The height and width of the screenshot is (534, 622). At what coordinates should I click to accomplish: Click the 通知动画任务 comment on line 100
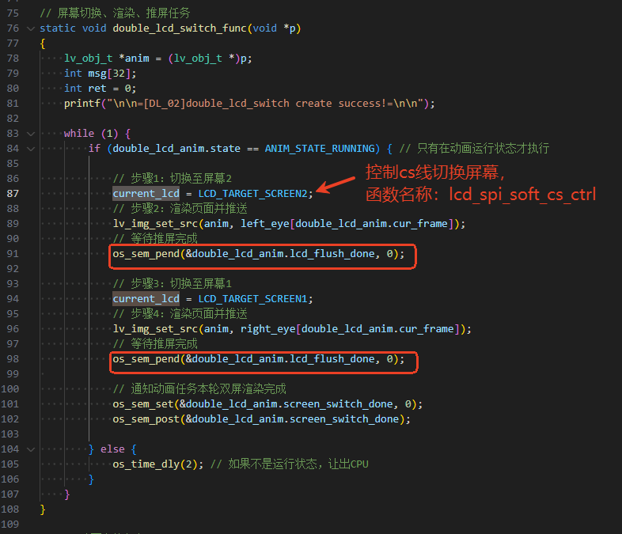[199, 389]
